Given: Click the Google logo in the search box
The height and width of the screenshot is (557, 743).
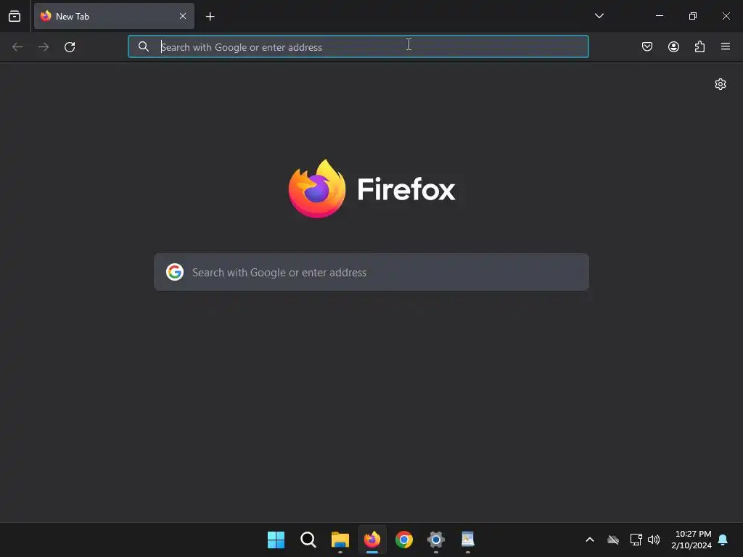Looking at the screenshot, I should click(175, 272).
